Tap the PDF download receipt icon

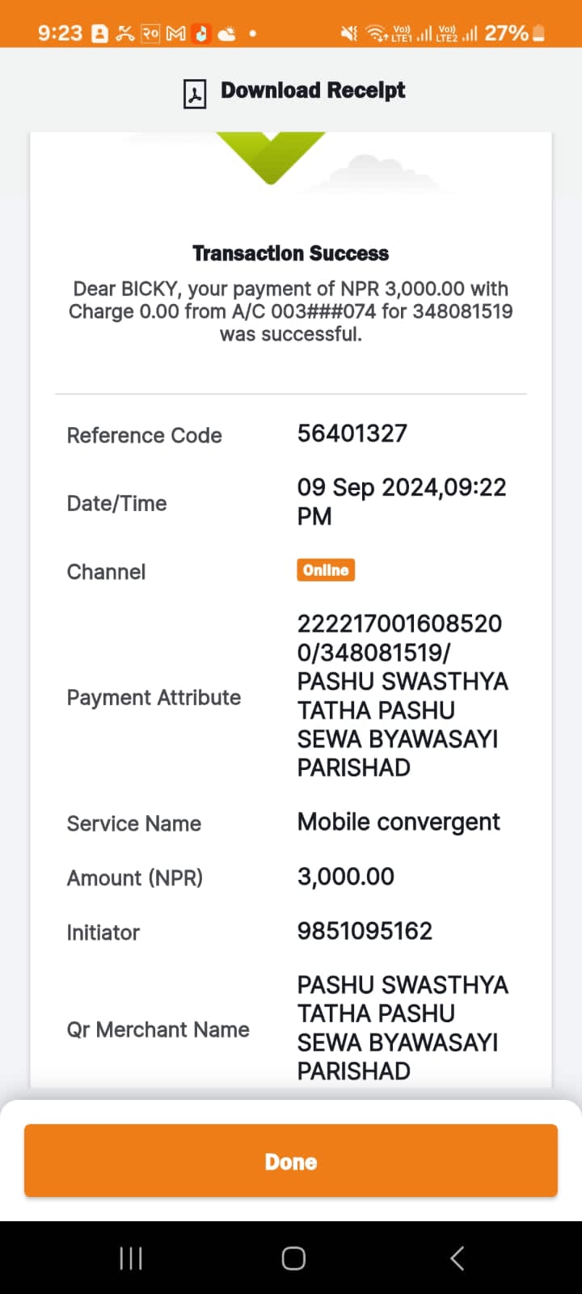[x=195, y=94]
